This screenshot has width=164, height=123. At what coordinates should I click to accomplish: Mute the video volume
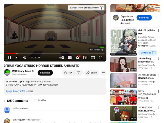pyautogui.click(x=24, y=58)
